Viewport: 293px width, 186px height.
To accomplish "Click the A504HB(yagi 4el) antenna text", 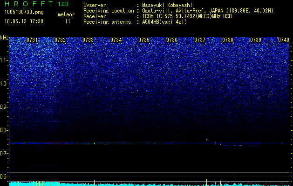I will tap(164, 22).
